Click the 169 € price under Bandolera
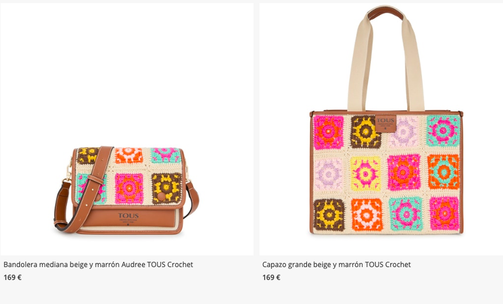Image resolution: width=503 pixels, height=304 pixels. click(x=13, y=278)
